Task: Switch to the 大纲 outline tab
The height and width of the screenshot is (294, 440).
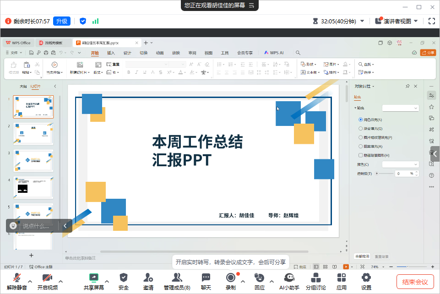Action: [23, 86]
